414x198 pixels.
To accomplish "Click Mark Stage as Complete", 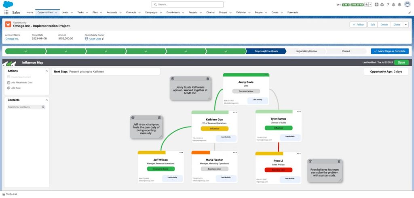I will pyautogui.click(x=390, y=51).
